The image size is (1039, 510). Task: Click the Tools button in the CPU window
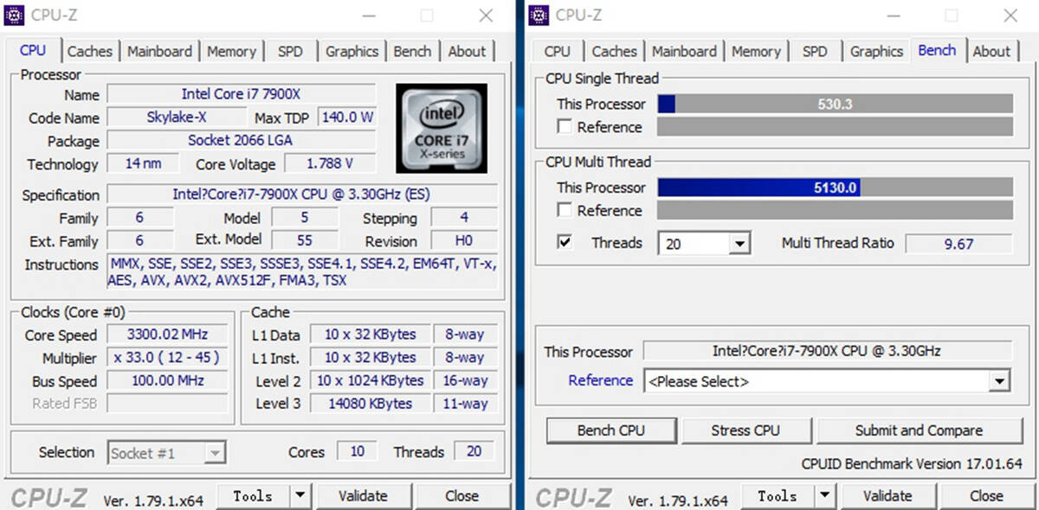tap(252, 496)
